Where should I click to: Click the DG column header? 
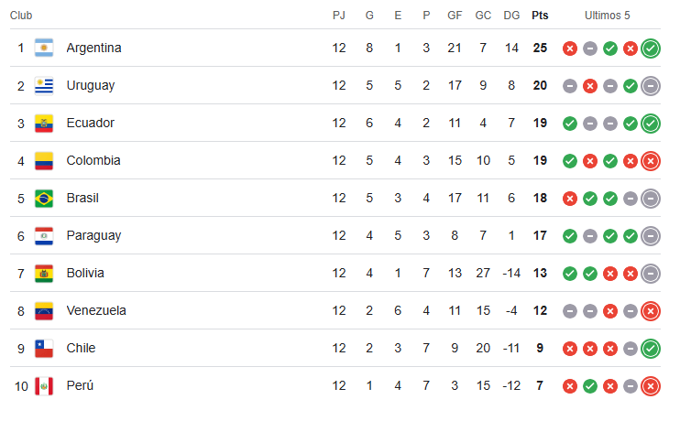click(511, 16)
